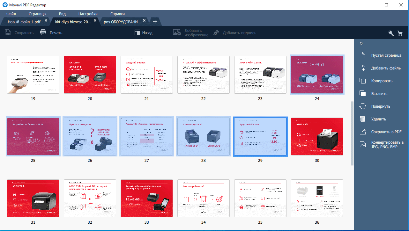Click the page number 24 label
The height and width of the screenshot is (231, 409).
(x=317, y=99)
